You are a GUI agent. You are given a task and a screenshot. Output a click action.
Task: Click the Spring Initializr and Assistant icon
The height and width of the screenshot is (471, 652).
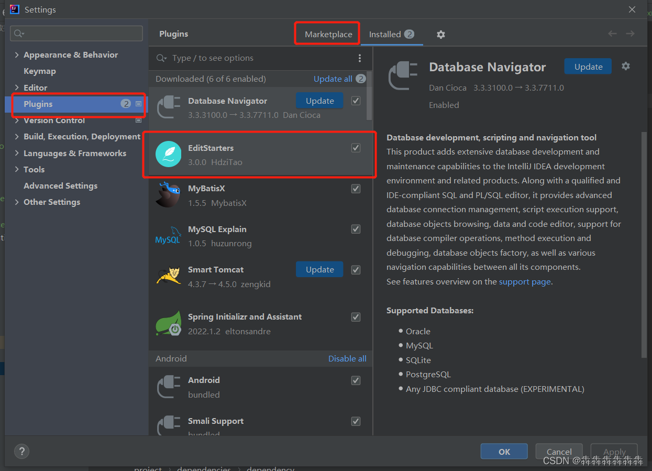[x=169, y=324]
